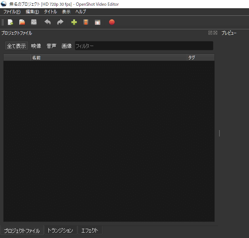
Task: Click the orange film strip profile icon
Action: [x=86, y=22]
